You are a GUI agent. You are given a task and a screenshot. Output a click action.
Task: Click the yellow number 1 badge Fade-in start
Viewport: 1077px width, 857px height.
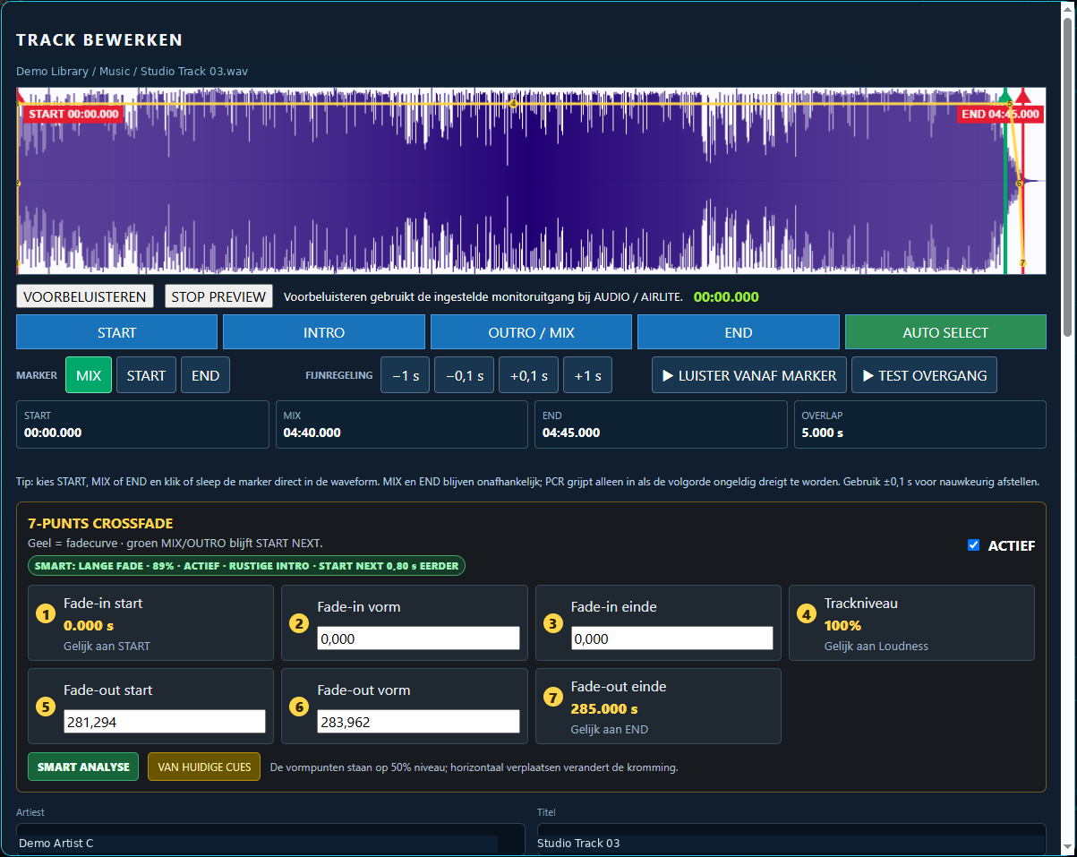pos(46,614)
